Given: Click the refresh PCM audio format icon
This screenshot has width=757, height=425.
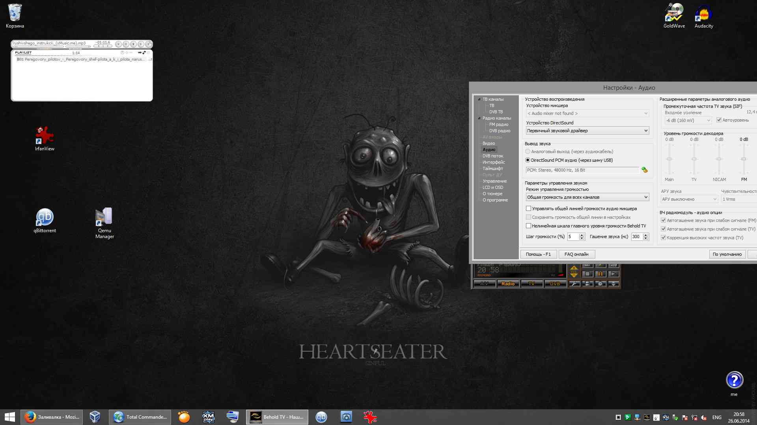Looking at the screenshot, I should coord(645,170).
